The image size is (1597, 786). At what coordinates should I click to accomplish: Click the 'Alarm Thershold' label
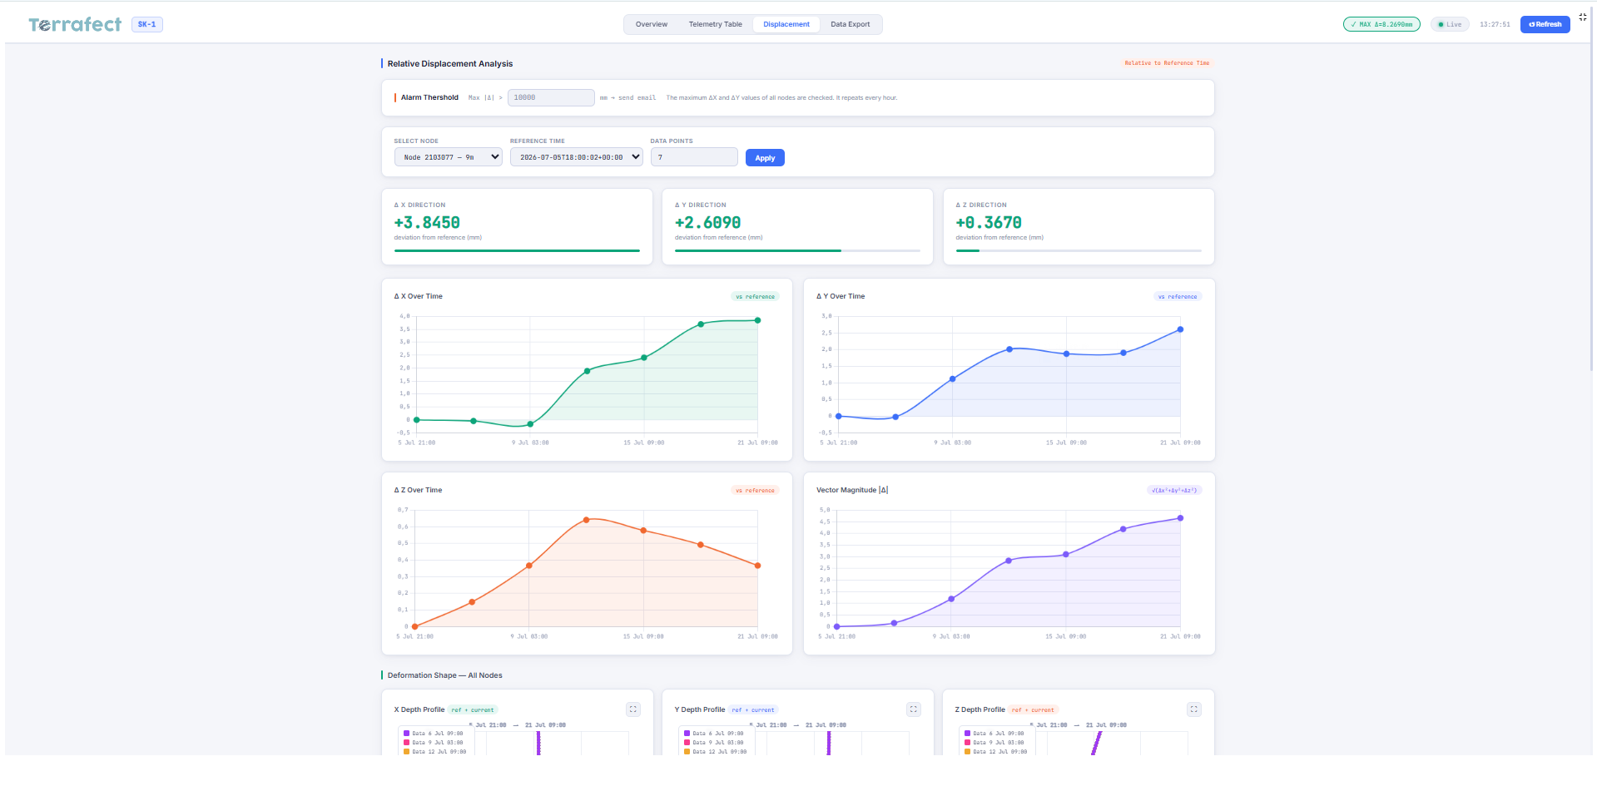click(x=429, y=97)
